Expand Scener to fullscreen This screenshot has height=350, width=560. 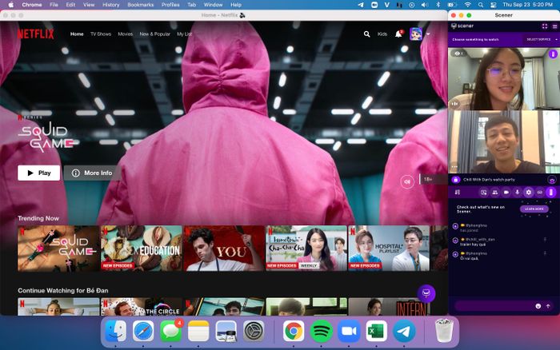pyautogui.click(x=545, y=26)
